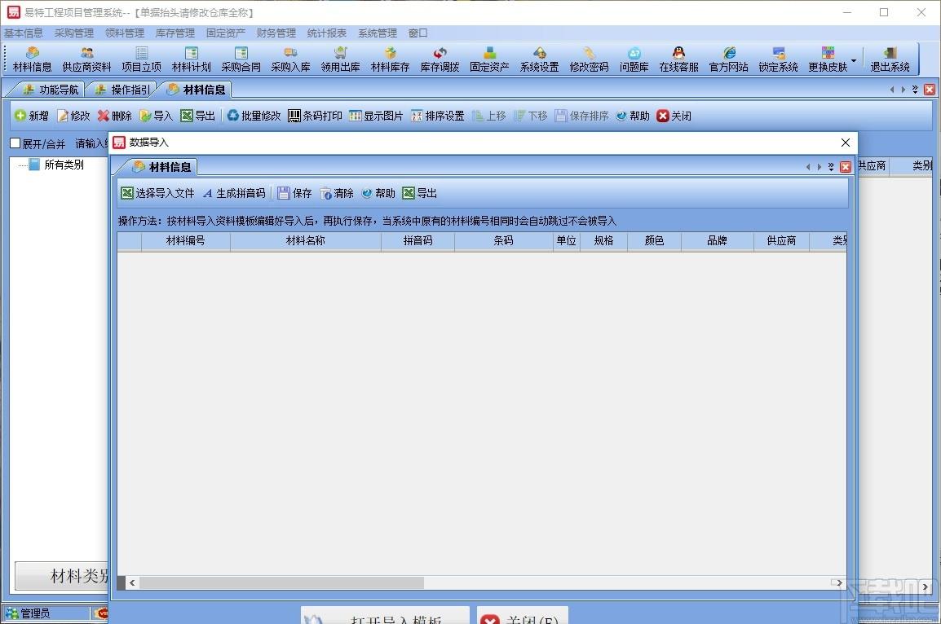
Task: Open 排序设置 toolbar button
Action: click(x=438, y=116)
